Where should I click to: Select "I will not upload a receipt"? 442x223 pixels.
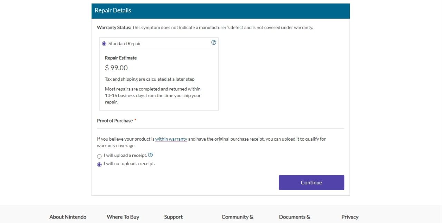99,164
